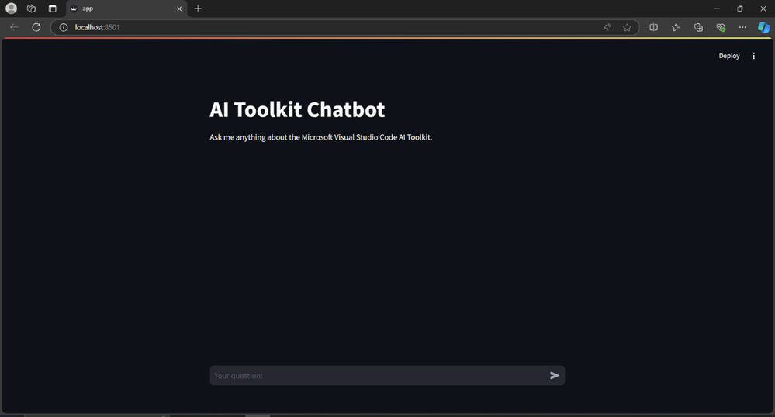The width and height of the screenshot is (775, 417).
Task: Go back to previous page
Action: point(14,27)
